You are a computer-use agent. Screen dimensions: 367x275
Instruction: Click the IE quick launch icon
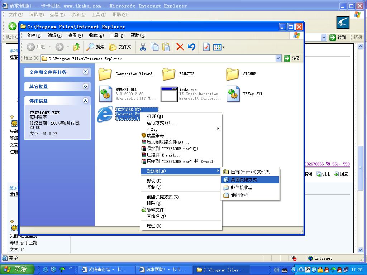(45, 270)
